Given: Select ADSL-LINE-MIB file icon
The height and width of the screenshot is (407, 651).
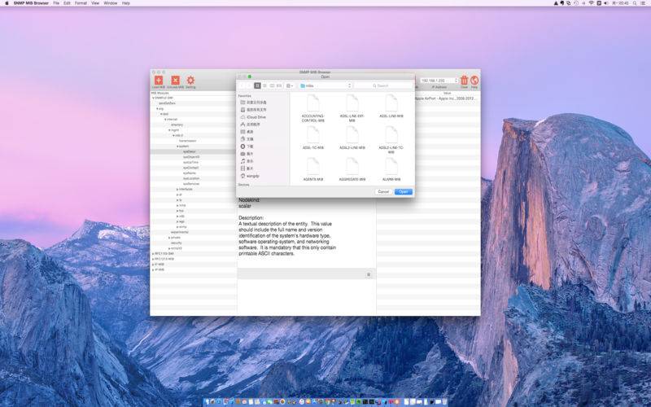Looking at the screenshot, I should tap(391, 103).
